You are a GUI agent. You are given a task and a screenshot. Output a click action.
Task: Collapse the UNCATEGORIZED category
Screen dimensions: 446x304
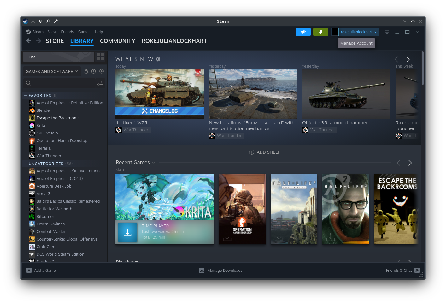click(x=26, y=164)
